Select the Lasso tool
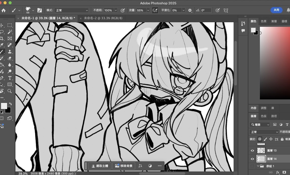This screenshot has height=175, width=290. [2, 32]
